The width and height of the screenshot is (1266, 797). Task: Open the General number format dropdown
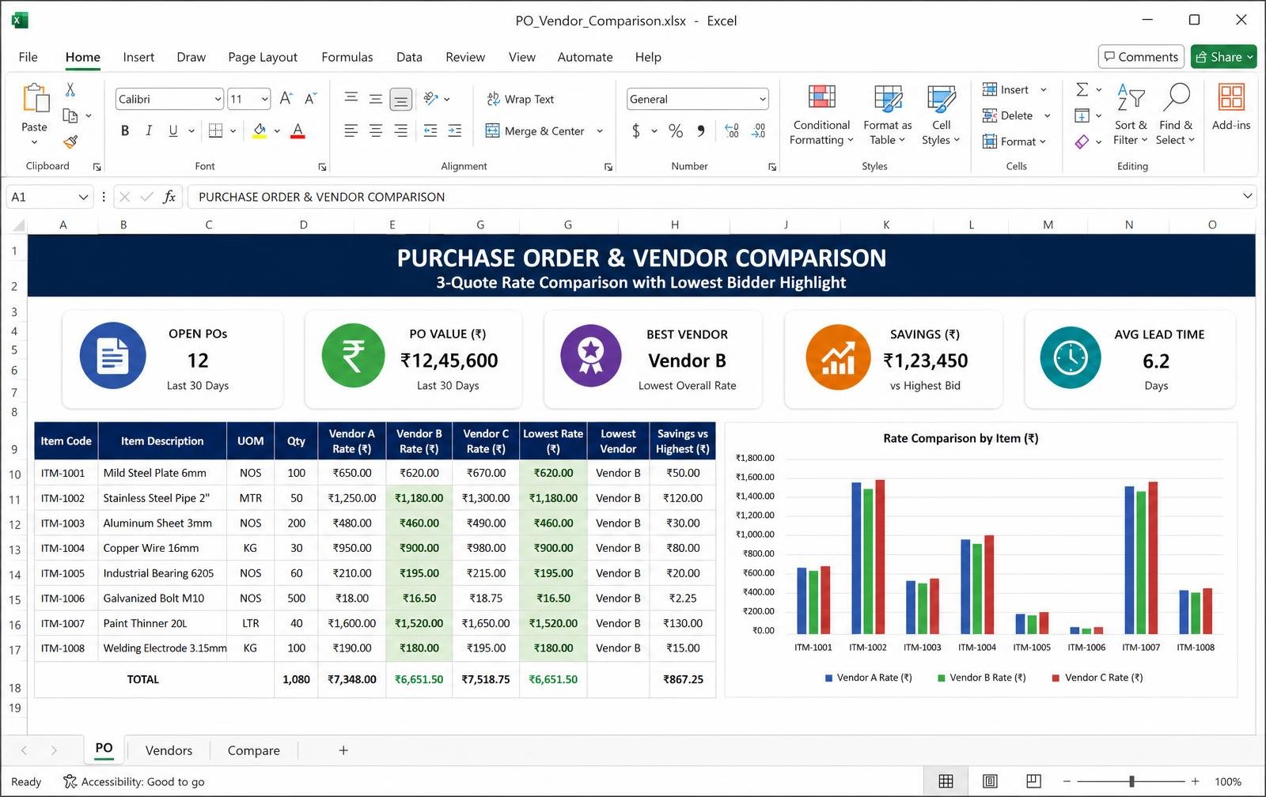[x=762, y=99]
